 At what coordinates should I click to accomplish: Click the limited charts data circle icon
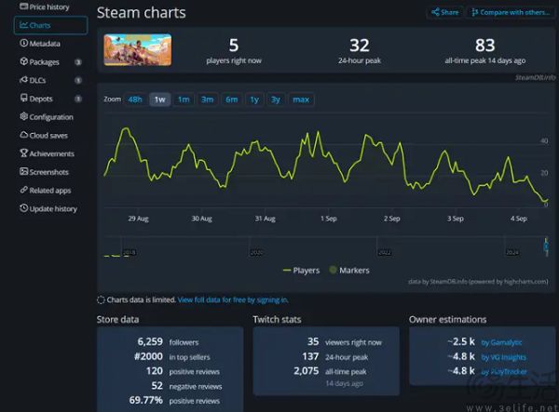[x=101, y=299]
